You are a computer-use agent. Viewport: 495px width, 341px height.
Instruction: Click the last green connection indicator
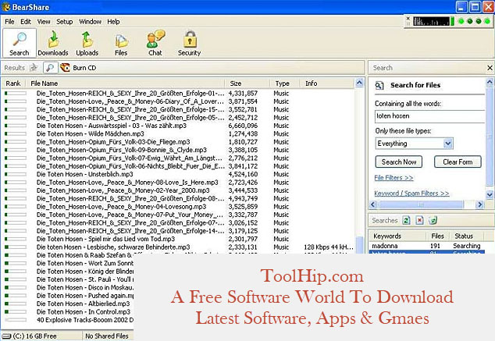[x=487, y=21]
